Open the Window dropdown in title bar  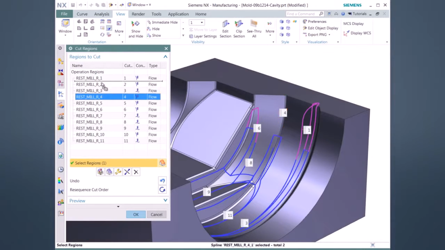[139, 5]
